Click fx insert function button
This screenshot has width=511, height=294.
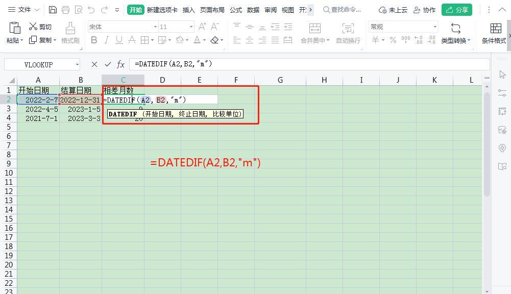tap(120, 64)
